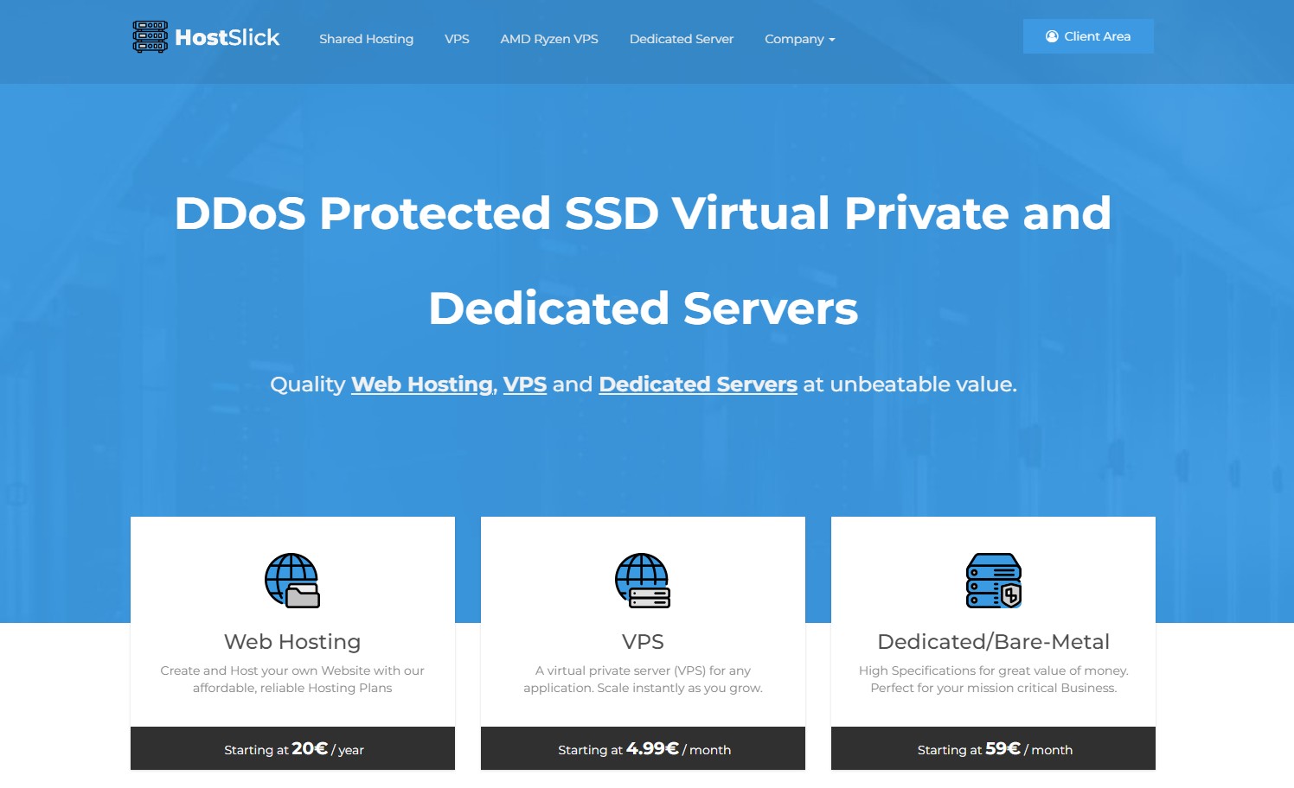The height and width of the screenshot is (788, 1294).
Task: Click the user icon in Client Area button
Action: (1052, 36)
